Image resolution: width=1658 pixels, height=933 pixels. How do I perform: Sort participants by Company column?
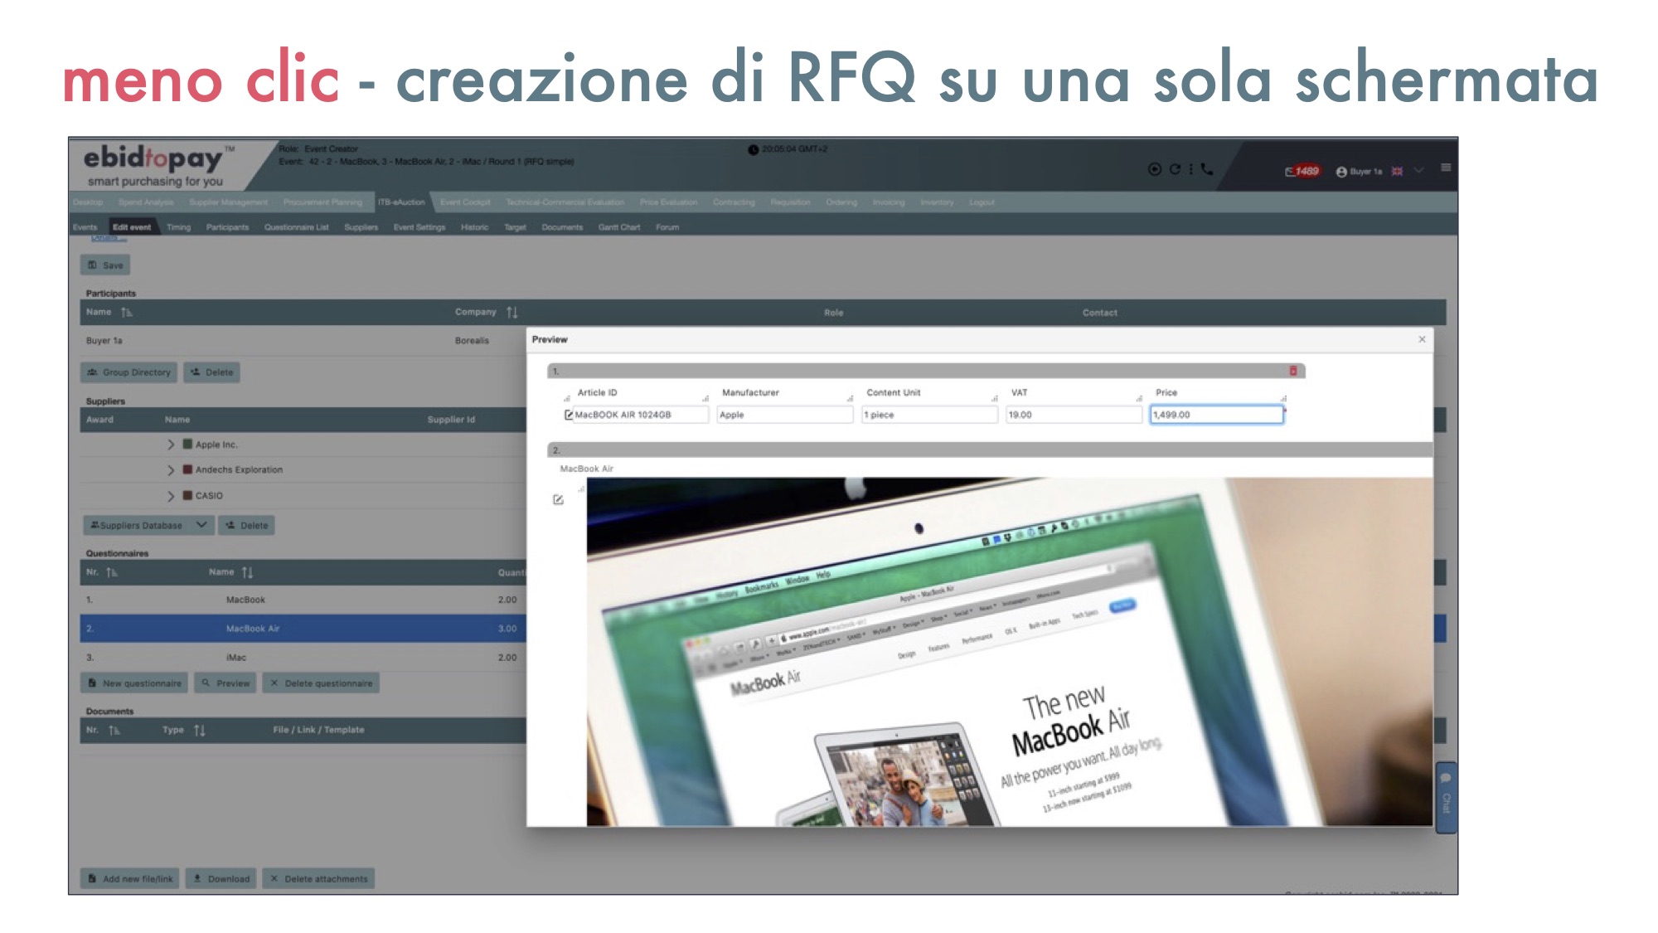pyautogui.click(x=511, y=313)
